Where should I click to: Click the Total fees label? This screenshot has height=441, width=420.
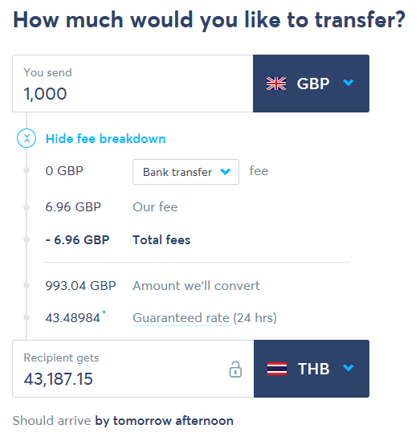(161, 240)
